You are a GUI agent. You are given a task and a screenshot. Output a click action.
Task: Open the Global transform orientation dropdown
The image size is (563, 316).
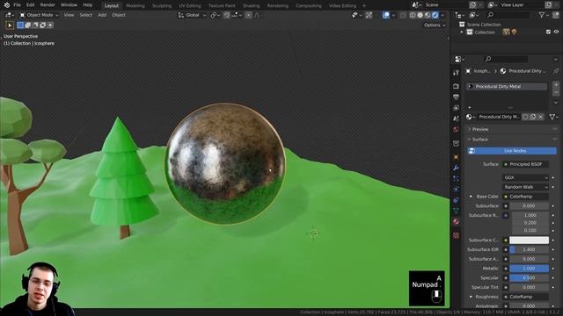click(192, 15)
